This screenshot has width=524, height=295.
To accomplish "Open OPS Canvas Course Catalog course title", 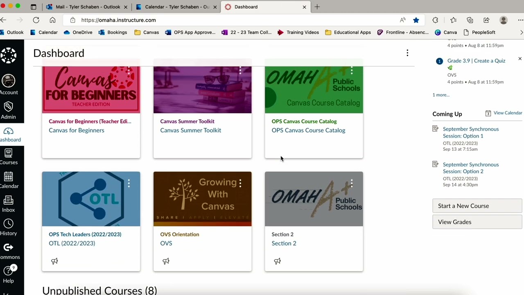I will tap(304, 121).
